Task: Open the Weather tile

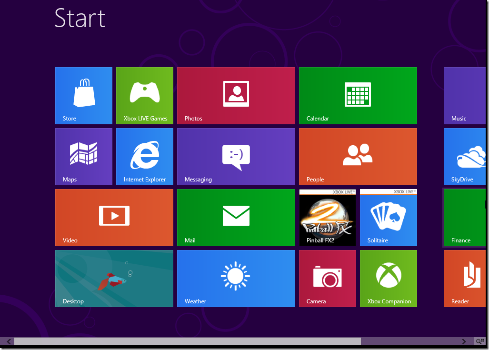Action: tap(236, 279)
